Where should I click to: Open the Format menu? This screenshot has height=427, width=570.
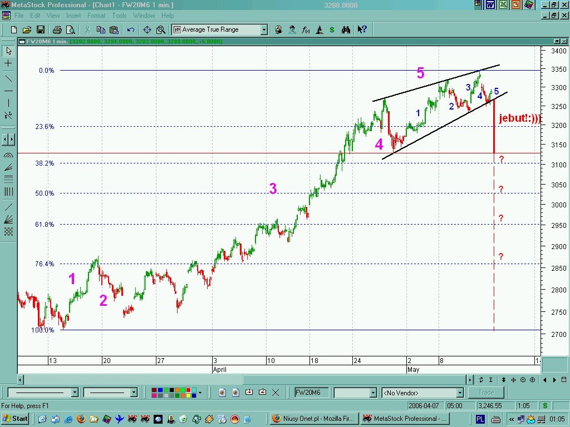pyautogui.click(x=96, y=16)
